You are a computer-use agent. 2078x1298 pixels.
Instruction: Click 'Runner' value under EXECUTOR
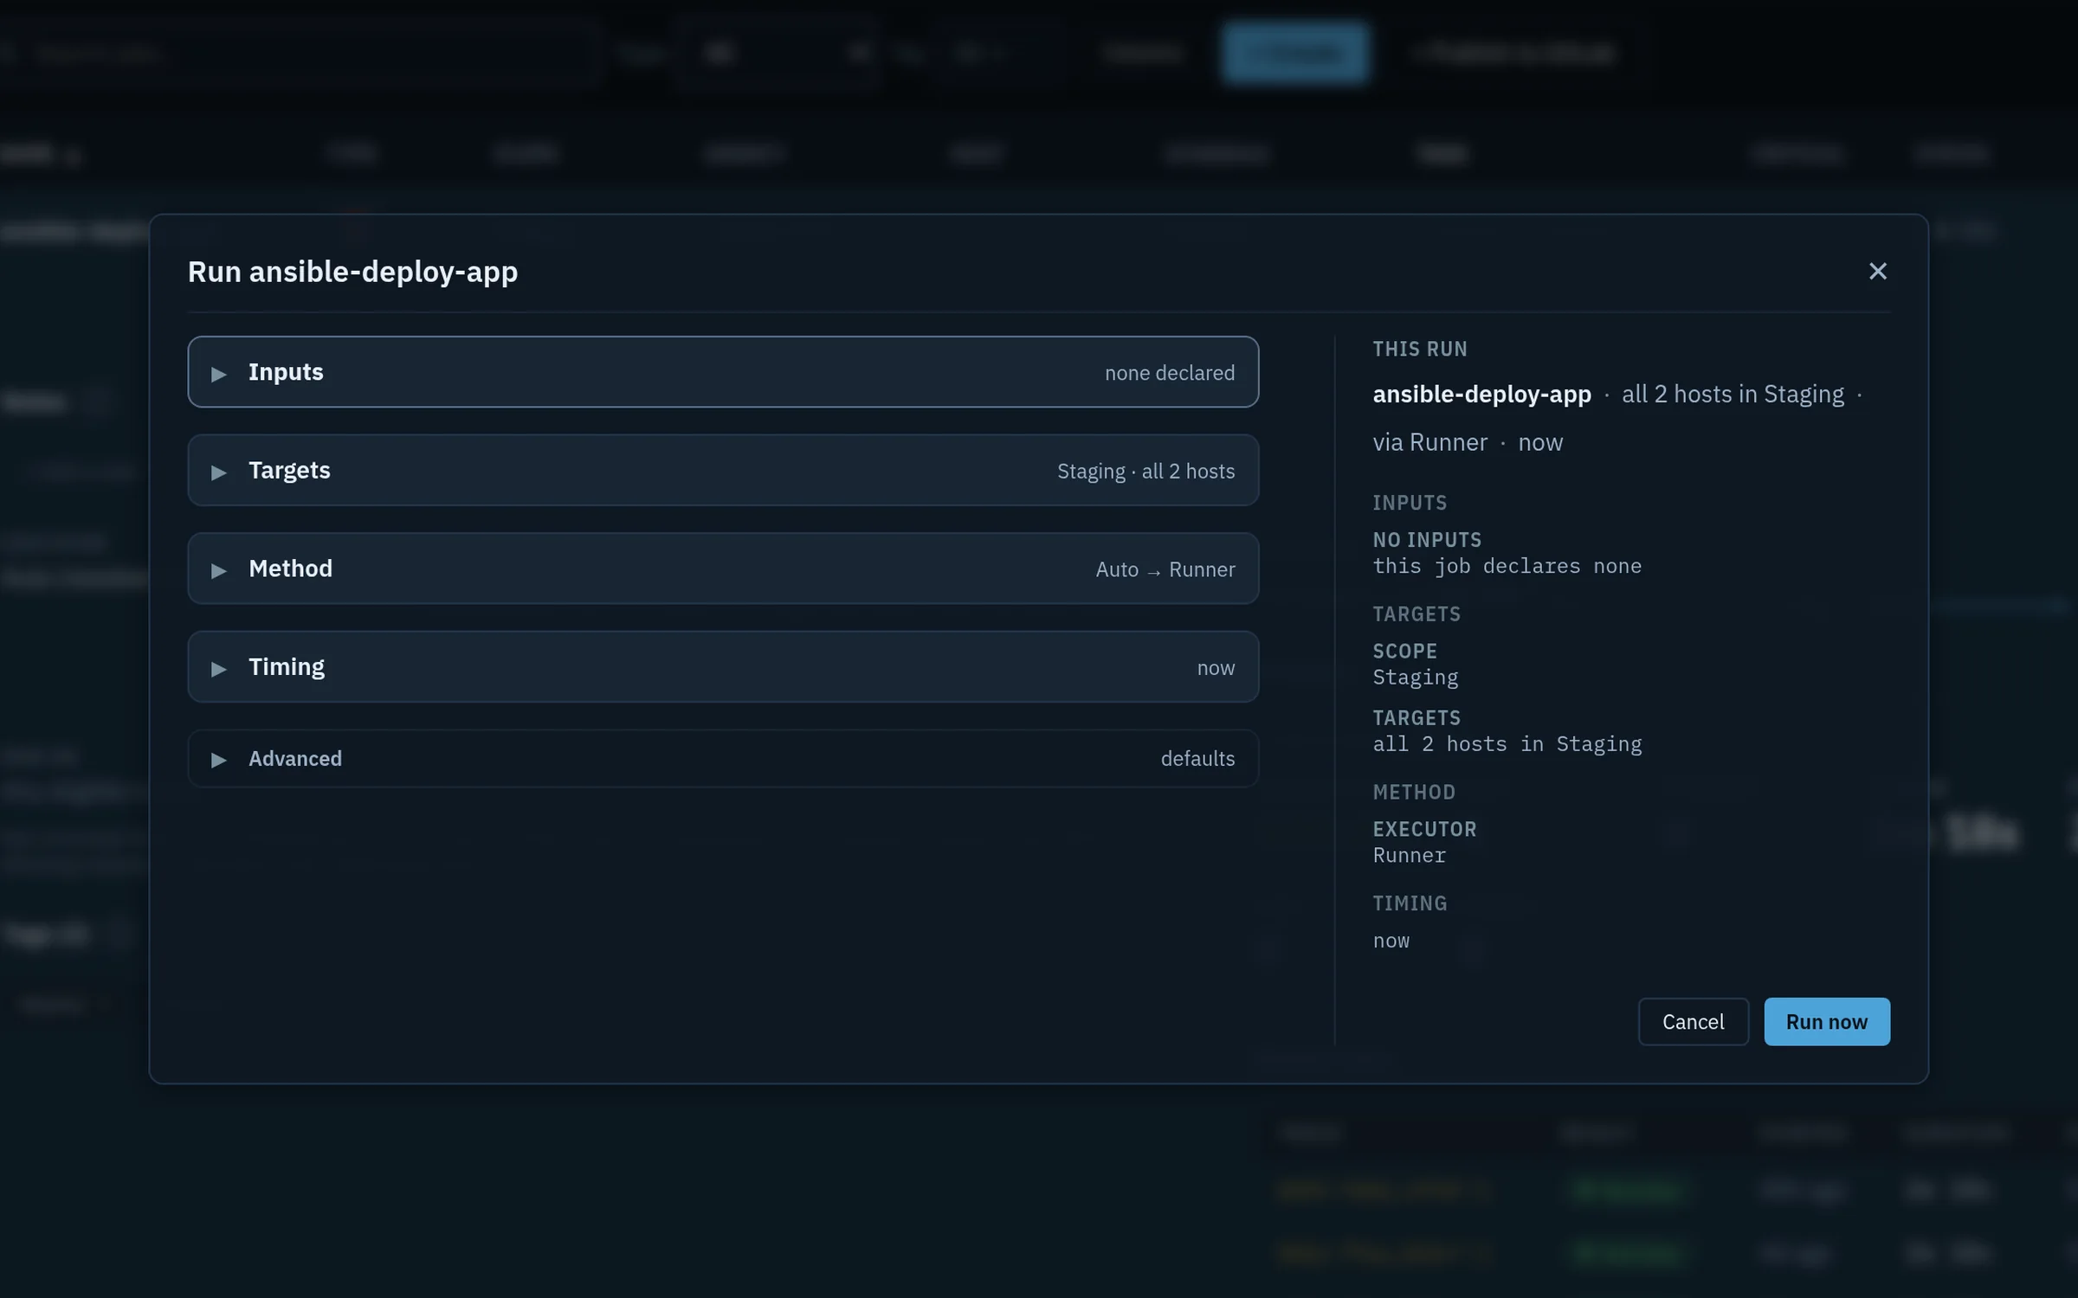point(1409,855)
